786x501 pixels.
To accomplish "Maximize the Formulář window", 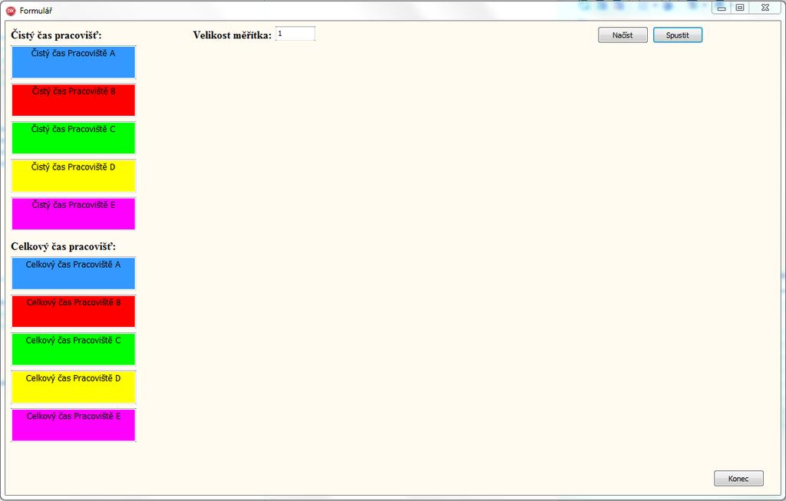I will click(740, 8).
